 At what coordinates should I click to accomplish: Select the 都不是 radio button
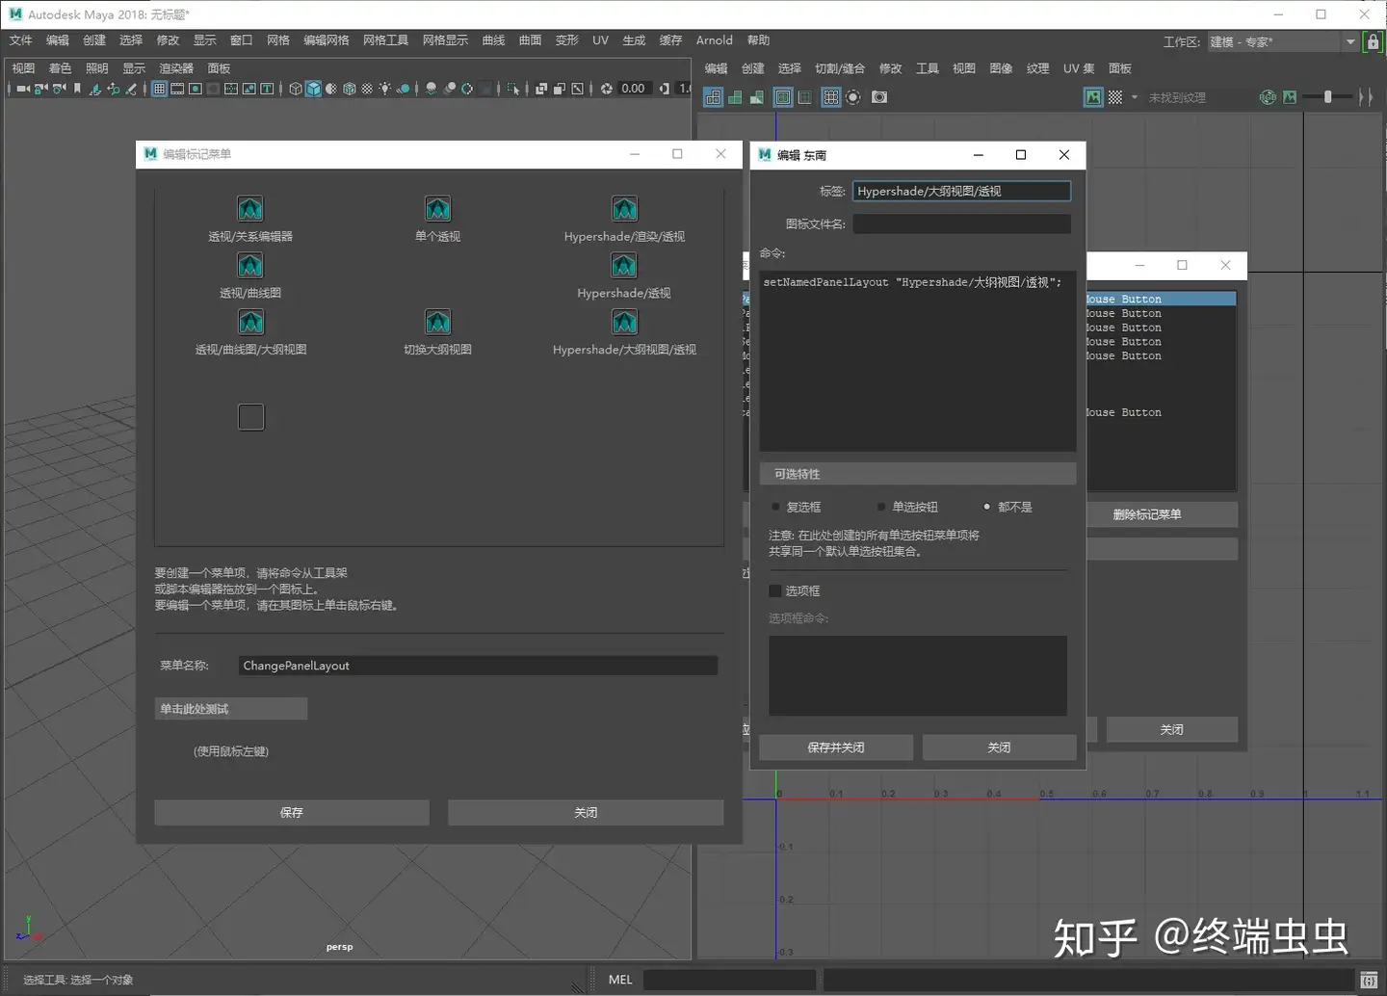pos(986,507)
